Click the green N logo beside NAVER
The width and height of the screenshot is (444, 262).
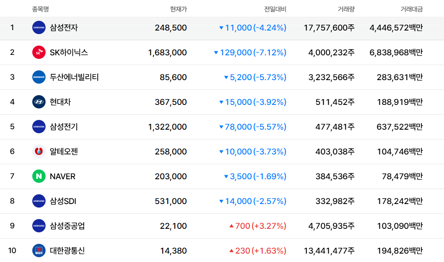pos(39,176)
